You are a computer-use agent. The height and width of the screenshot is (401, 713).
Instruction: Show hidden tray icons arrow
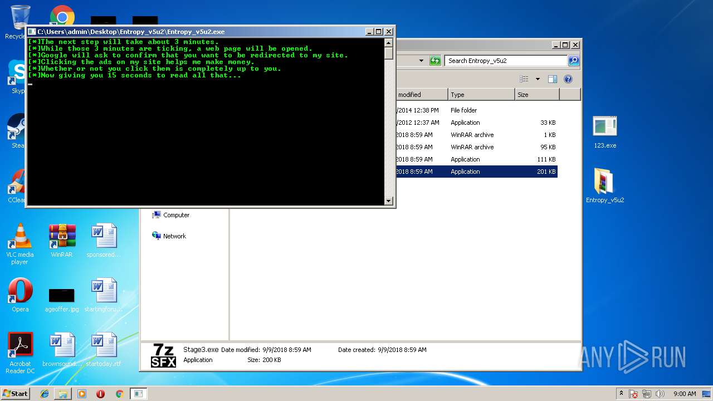622,394
